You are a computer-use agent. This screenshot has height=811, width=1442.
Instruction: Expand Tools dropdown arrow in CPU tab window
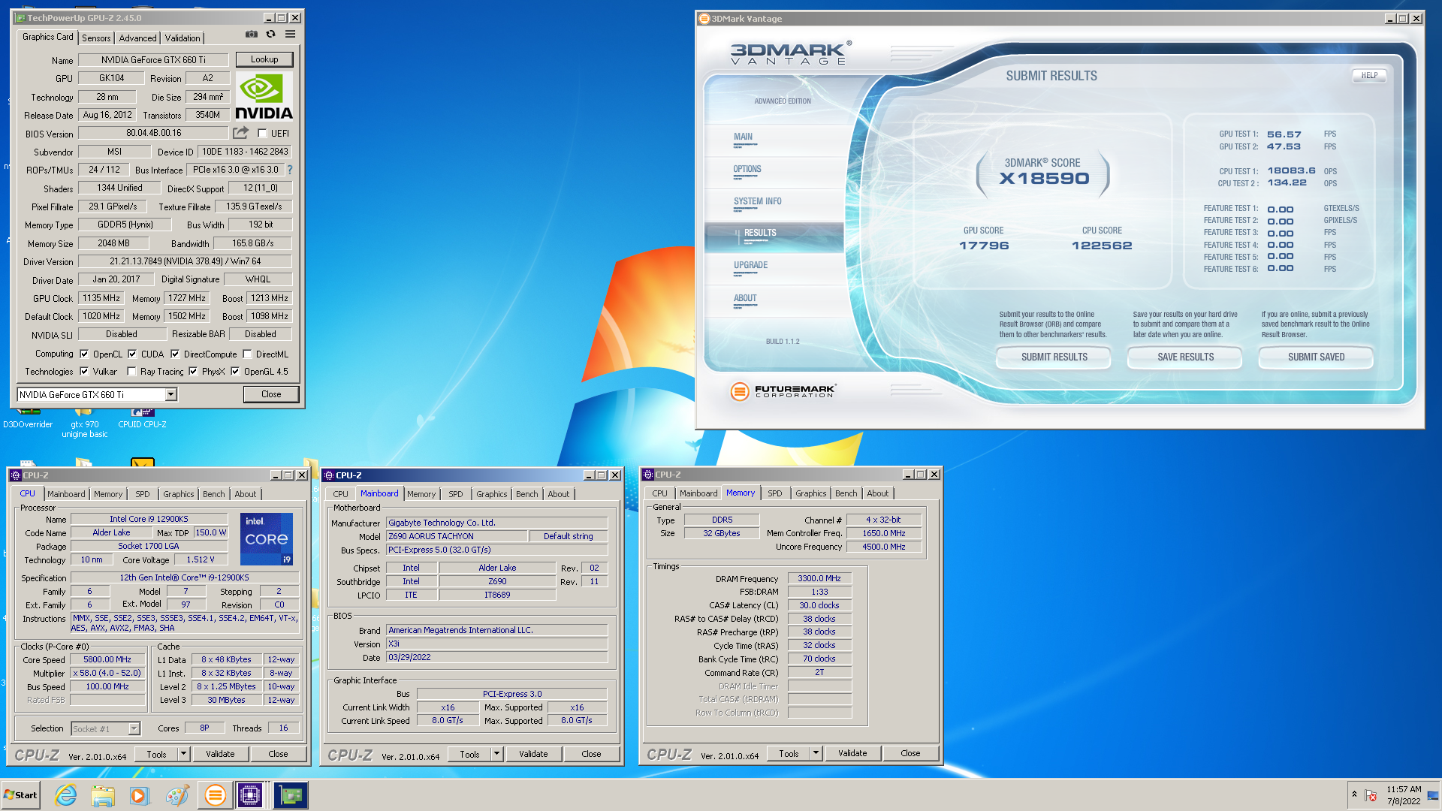[x=183, y=754]
